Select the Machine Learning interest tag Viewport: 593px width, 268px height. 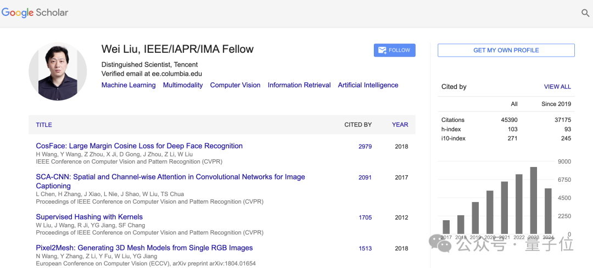tap(128, 85)
